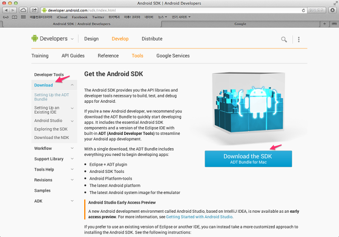
Task: Open the 인기 사이트 bookmarks dropdown
Action: pyautogui.click(x=181, y=17)
